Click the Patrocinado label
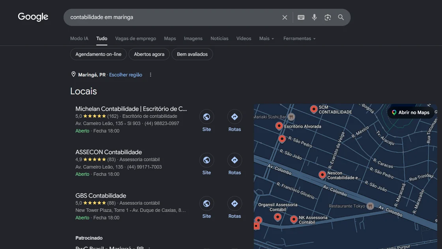This screenshot has width=442, height=249. pyautogui.click(x=89, y=238)
